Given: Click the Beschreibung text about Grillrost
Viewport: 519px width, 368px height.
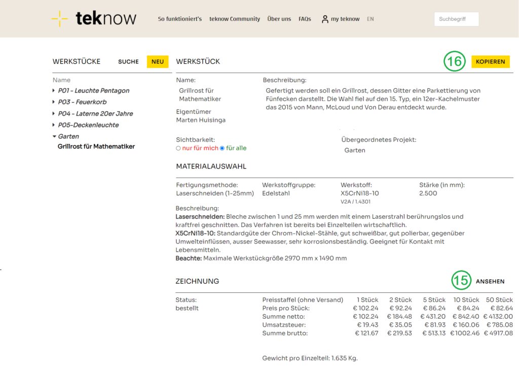Looking at the screenshot, I should 373,99.
